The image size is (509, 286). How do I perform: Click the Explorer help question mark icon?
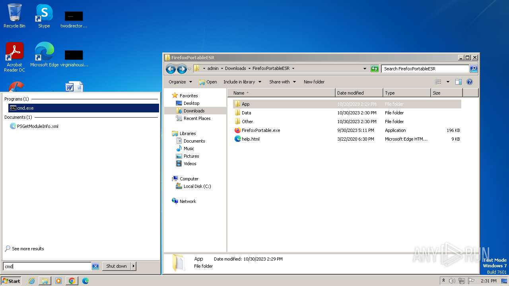point(469,82)
